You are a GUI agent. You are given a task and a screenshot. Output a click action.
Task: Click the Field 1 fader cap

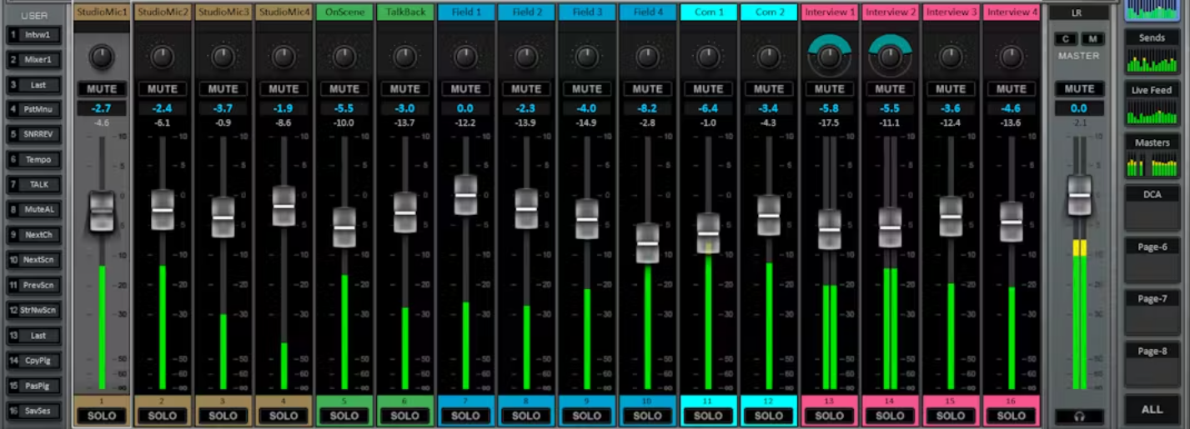point(465,195)
